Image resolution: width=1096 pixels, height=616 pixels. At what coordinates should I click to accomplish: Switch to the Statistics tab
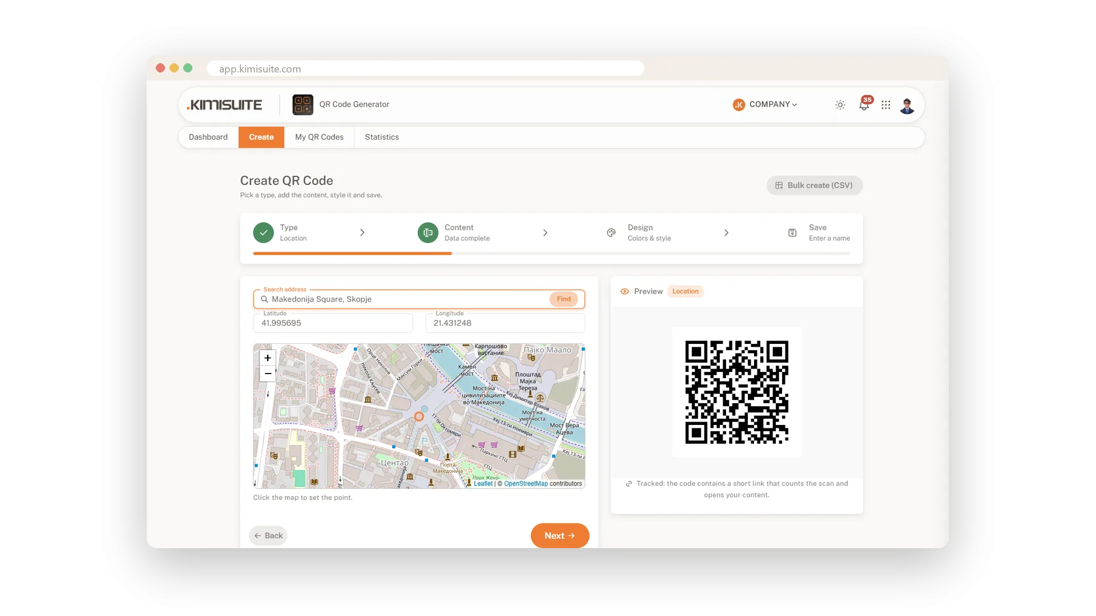point(382,137)
